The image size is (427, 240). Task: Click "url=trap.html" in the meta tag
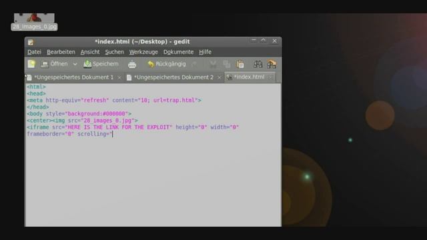[x=174, y=101]
